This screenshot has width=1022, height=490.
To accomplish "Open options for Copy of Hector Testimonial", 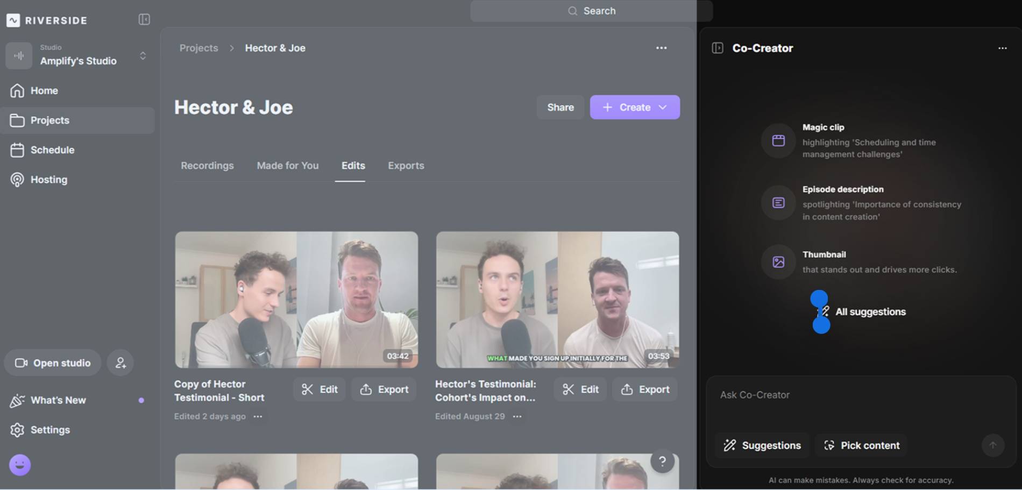I will point(258,416).
